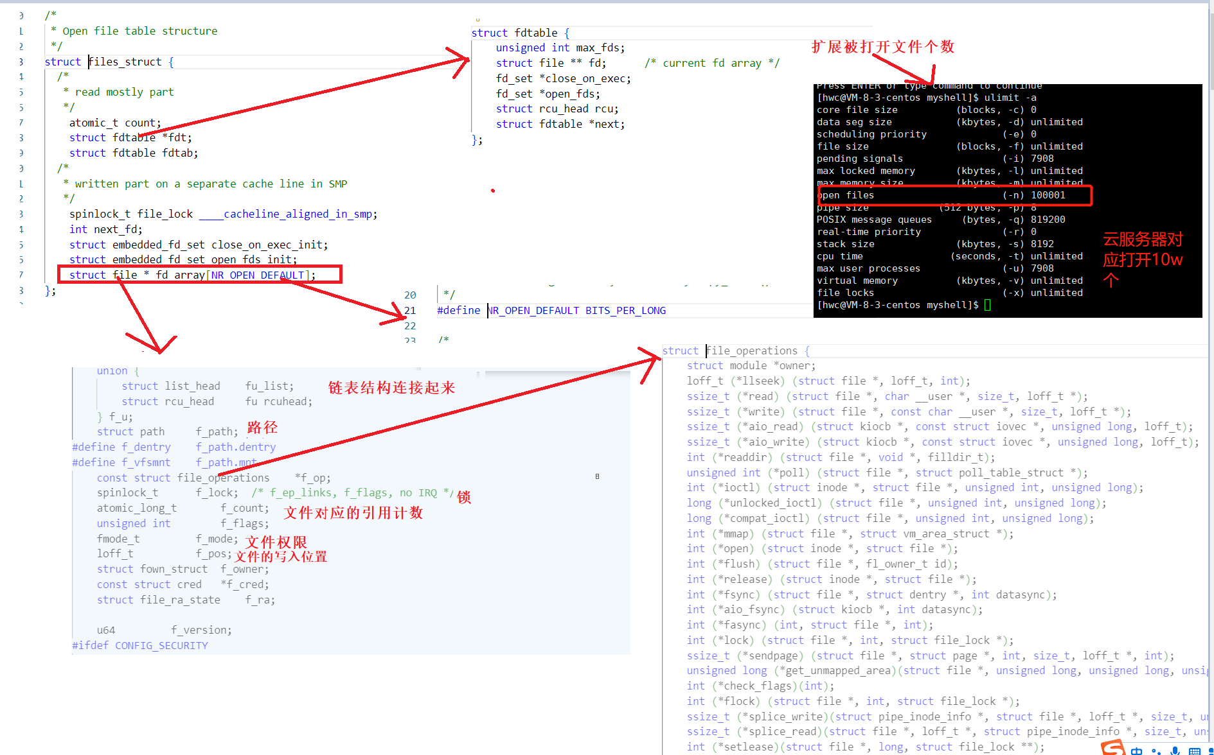Click the 'f_pos;' member
Image resolution: width=1214 pixels, height=755 pixels.
point(213,553)
